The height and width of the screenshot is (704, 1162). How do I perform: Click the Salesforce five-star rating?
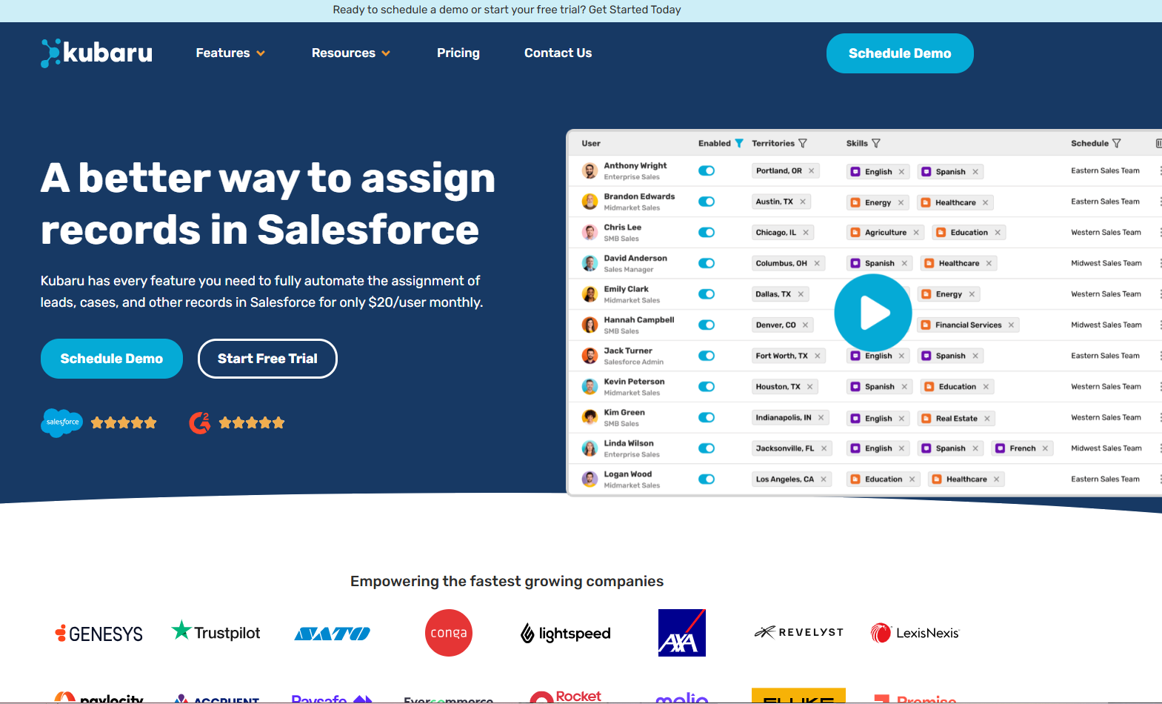click(124, 422)
